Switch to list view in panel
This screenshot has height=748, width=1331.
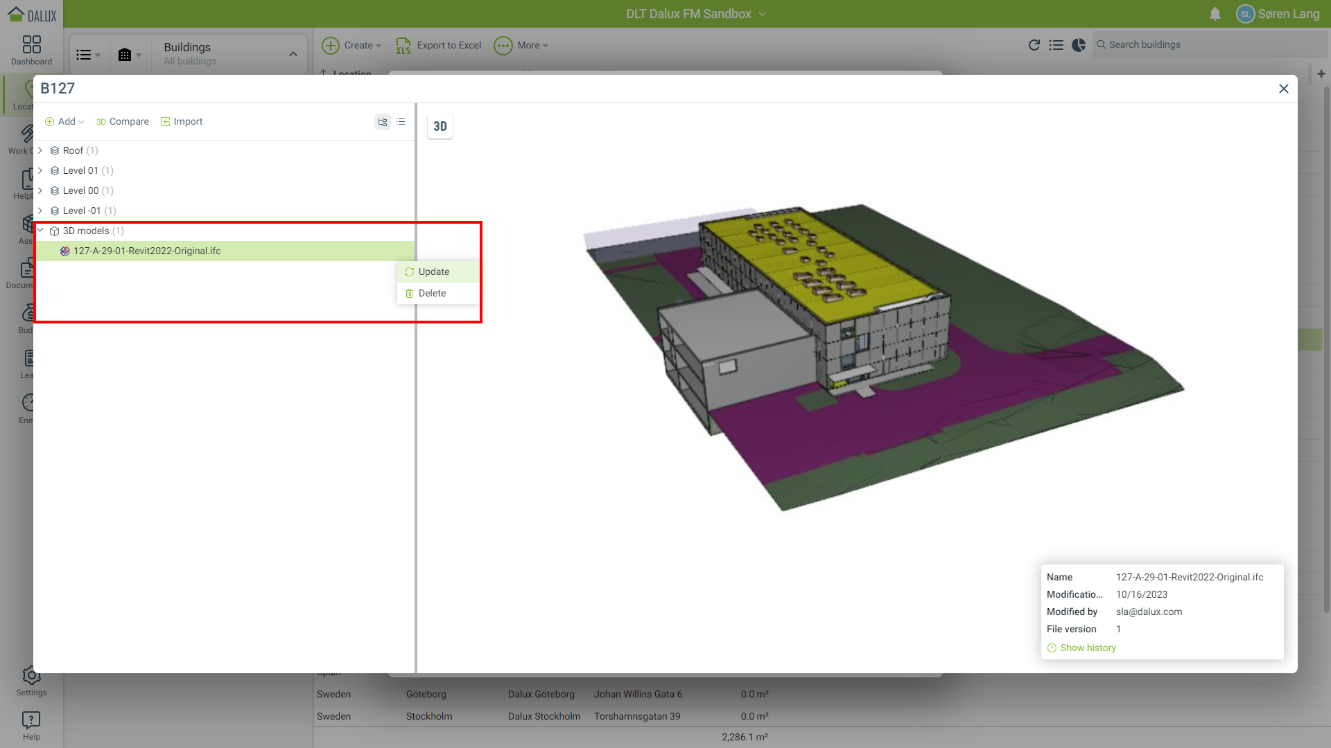[401, 122]
